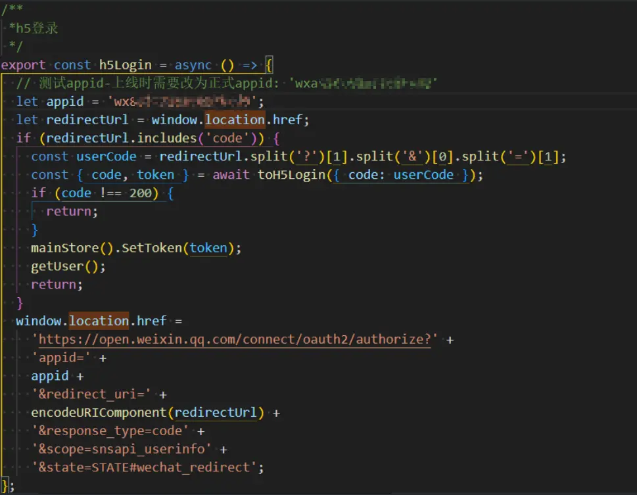
Task: Click 'return;' after the getUser call
Action: [57, 285]
